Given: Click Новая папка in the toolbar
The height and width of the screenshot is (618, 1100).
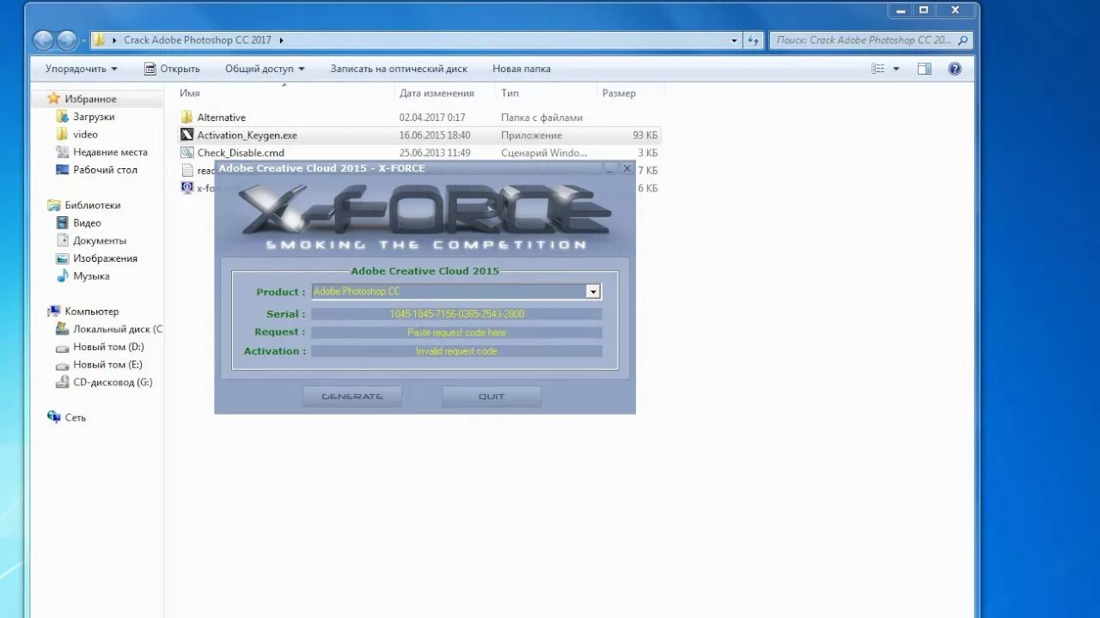Looking at the screenshot, I should tap(522, 69).
